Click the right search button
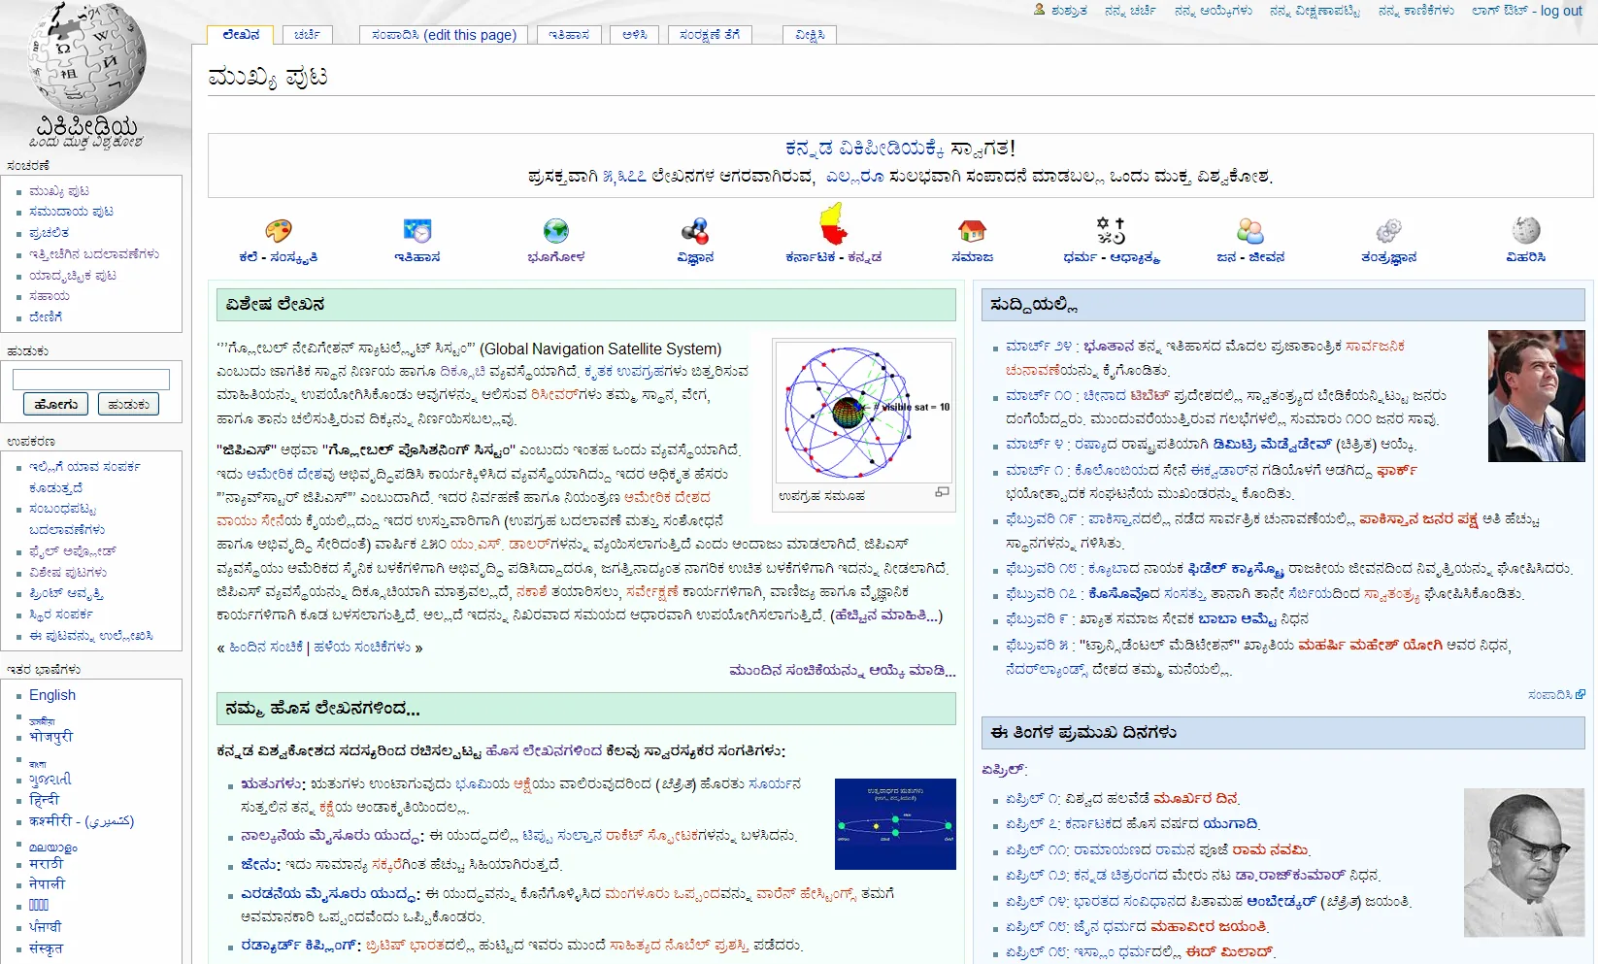This screenshot has height=964, width=1598. (x=128, y=404)
